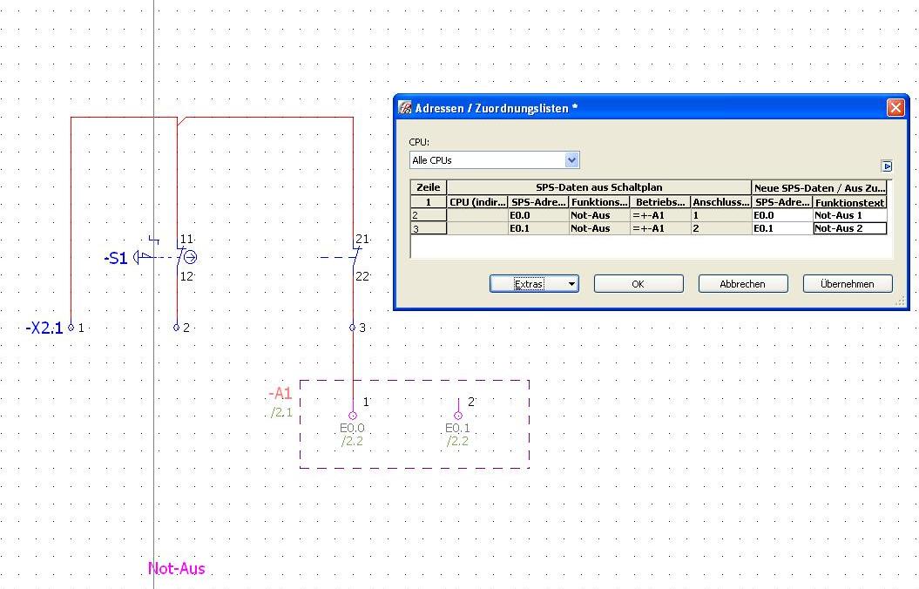Click Anschluss value 1 in row 2

coord(721,215)
